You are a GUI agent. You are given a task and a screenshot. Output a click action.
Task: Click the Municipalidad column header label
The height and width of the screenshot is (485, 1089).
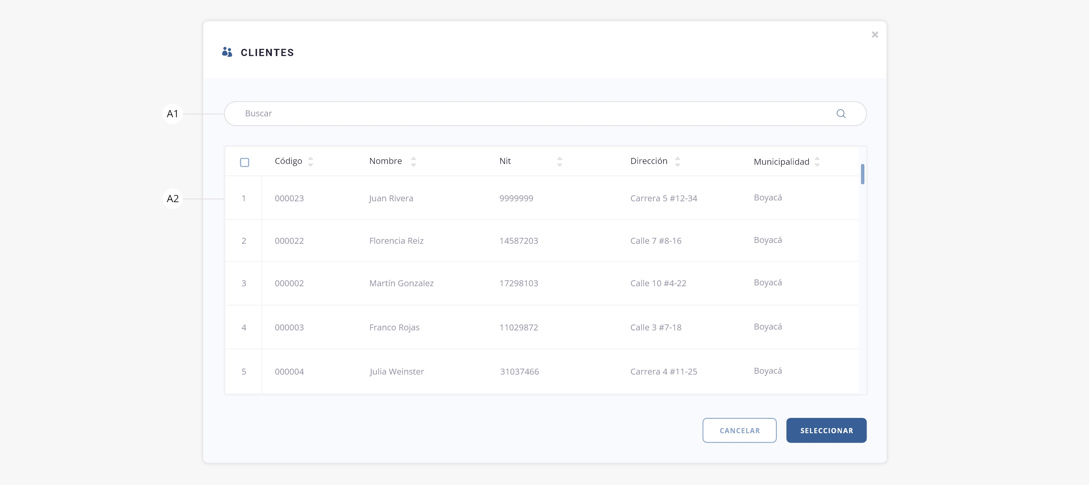(x=781, y=162)
